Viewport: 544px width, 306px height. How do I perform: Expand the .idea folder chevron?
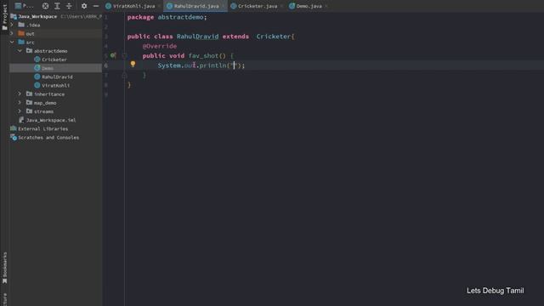12,25
